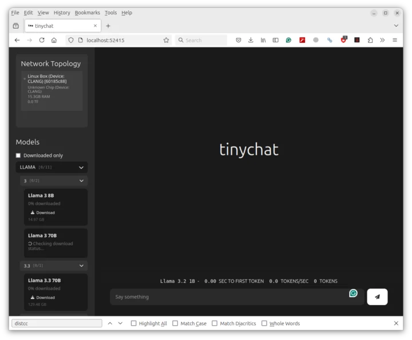Screen dimensions: 412x340
Task: Open the Bookmarks menu
Action: tap(87, 13)
